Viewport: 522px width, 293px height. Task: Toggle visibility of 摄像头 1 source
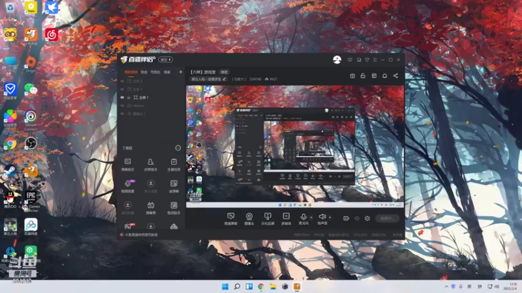122,113
